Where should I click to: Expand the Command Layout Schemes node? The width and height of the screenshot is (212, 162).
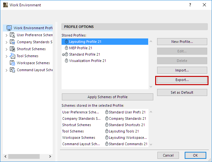click(x=6, y=70)
